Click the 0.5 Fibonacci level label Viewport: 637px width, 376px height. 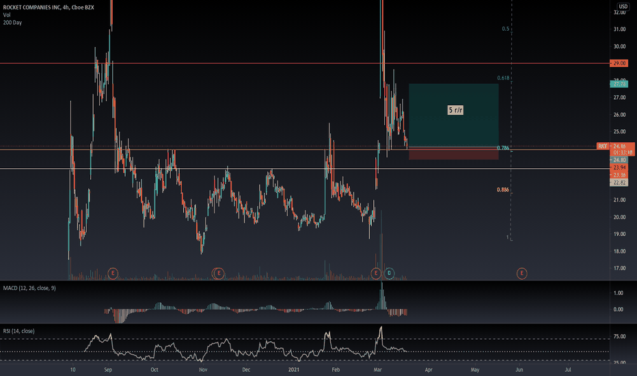pos(505,29)
